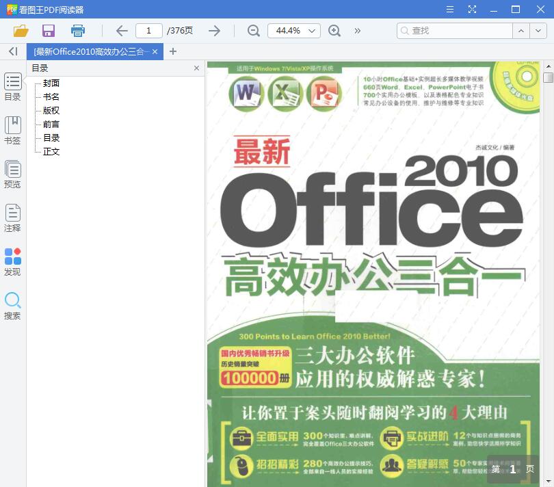The height and width of the screenshot is (487, 554).
Task: Click the 看图王PDF阅读器 app logo
Action: 12,9
